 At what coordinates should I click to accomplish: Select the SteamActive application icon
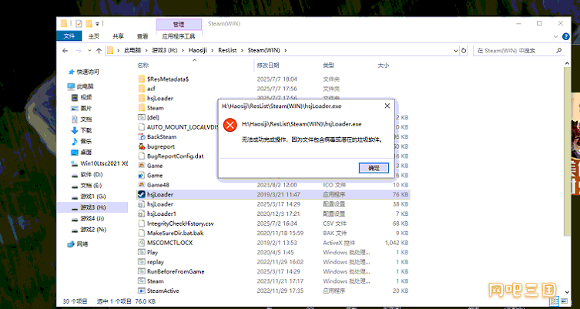click(141, 291)
